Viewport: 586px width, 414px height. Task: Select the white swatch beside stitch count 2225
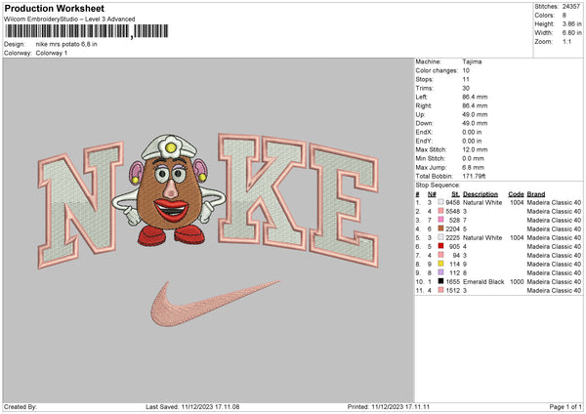tap(441, 237)
